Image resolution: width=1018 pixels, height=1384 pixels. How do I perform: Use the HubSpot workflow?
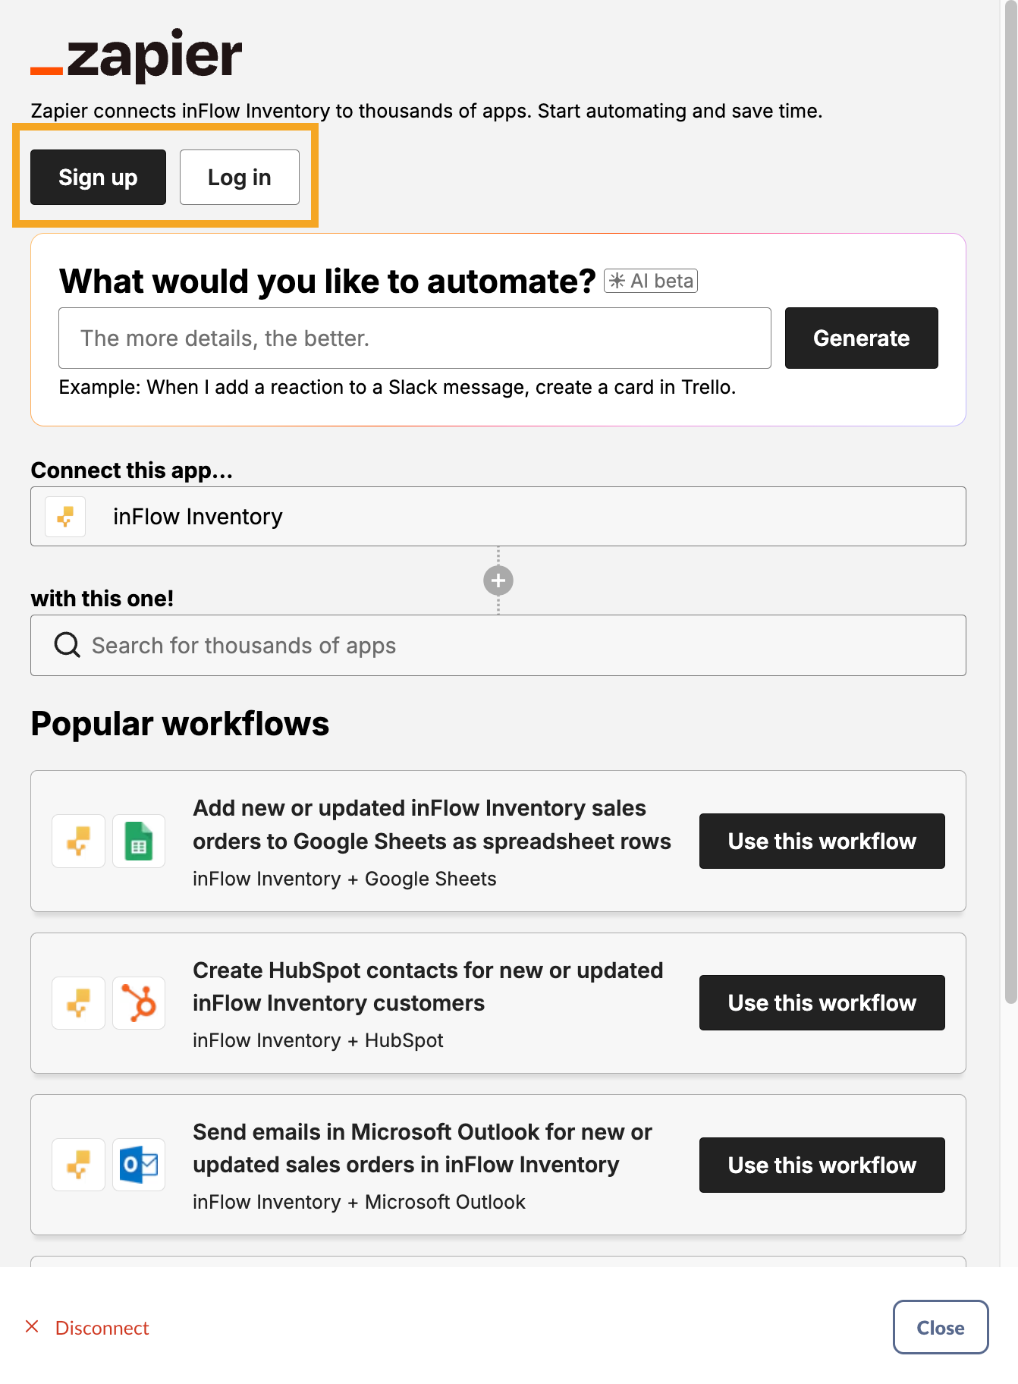tap(822, 1002)
